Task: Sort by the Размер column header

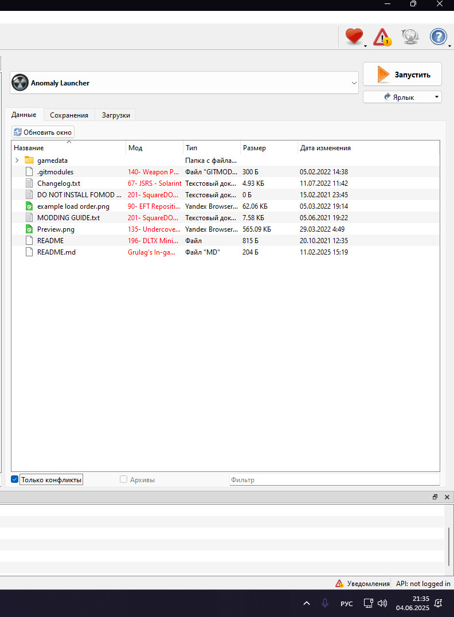Action: (269, 147)
